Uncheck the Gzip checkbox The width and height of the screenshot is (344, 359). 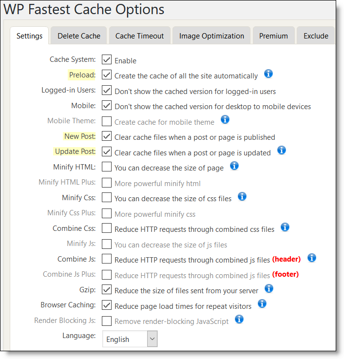pos(107,290)
